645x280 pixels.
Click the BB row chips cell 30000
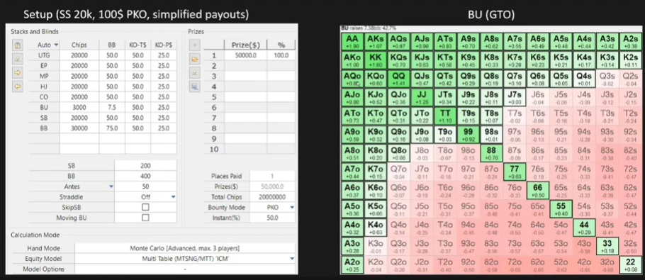pos(79,128)
